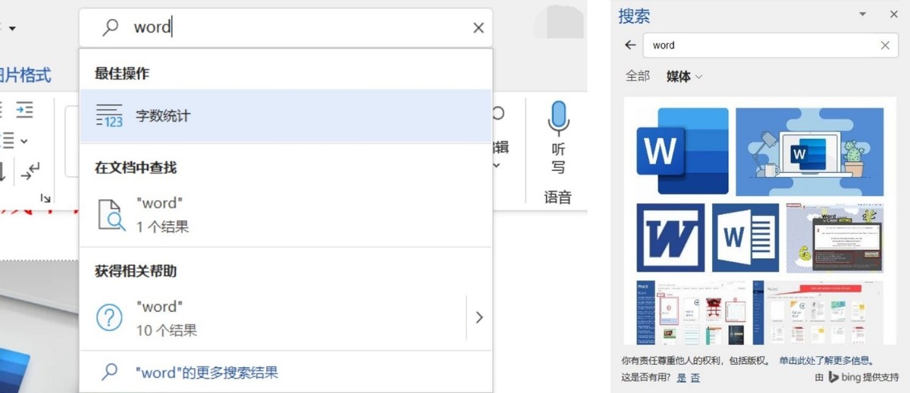Open the editing group dropdown arrow
910x393 pixels.
click(x=497, y=165)
